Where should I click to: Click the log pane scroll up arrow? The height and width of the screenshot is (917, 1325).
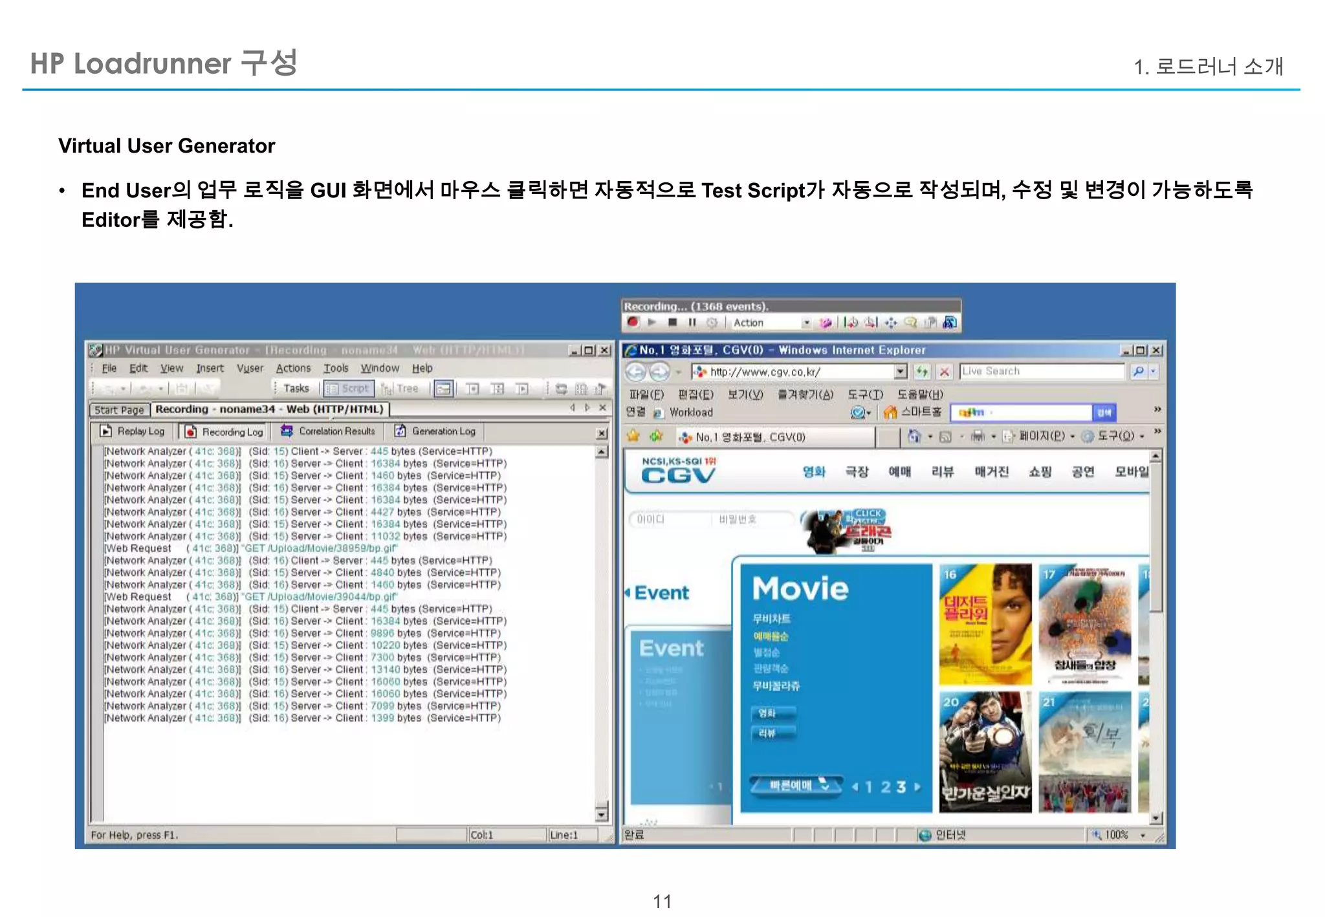click(x=602, y=451)
